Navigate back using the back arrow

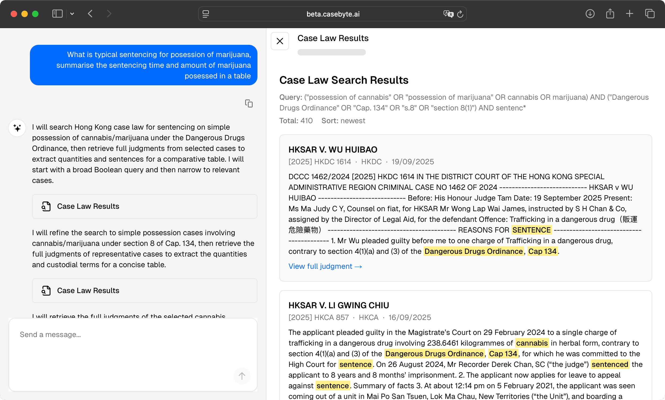91,14
